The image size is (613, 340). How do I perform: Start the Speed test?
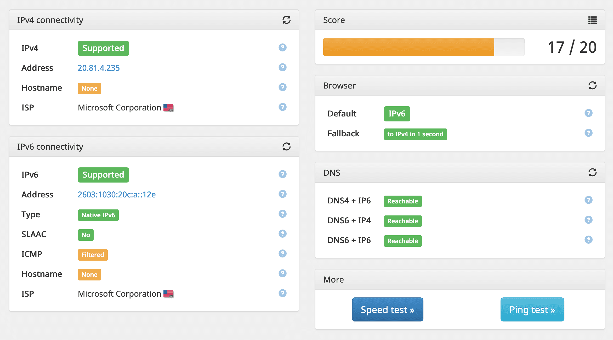click(x=387, y=309)
